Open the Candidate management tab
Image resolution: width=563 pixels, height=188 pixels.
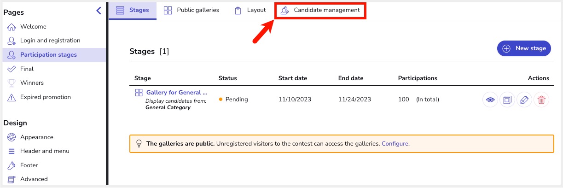pos(320,10)
